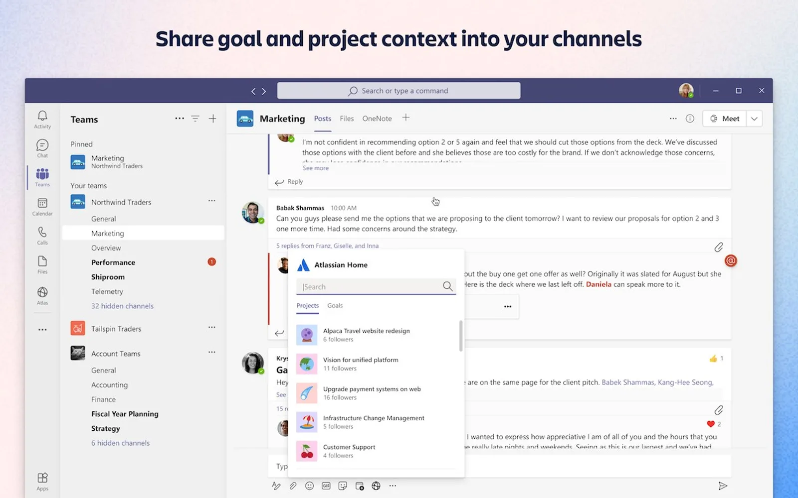Switch to the OneNote tab
The height and width of the screenshot is (498, 798).
pyautogui.click(x=377, y=119)
